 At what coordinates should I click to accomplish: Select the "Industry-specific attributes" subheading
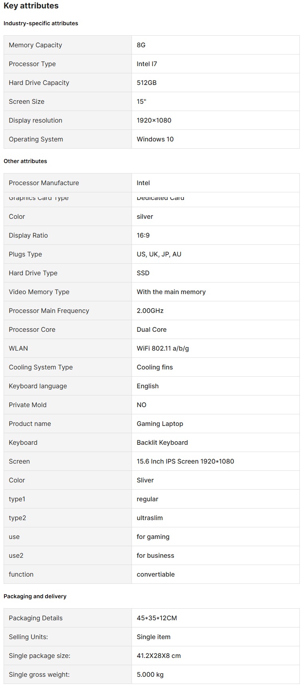[41, 23]
